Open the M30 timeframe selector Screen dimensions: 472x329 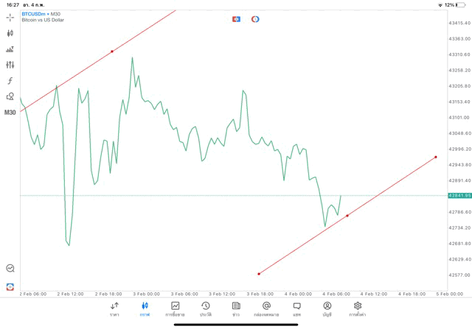[x=10, y=113]
